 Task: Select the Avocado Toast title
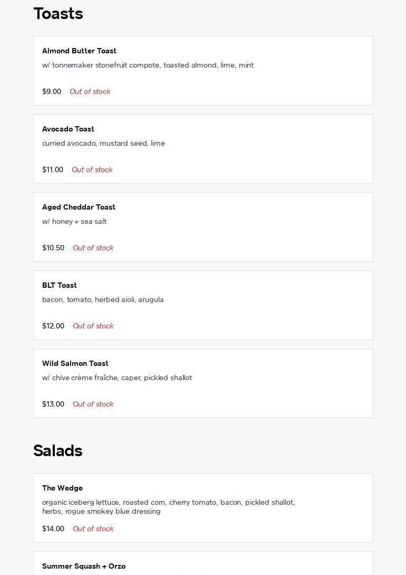tap(68, 129)
